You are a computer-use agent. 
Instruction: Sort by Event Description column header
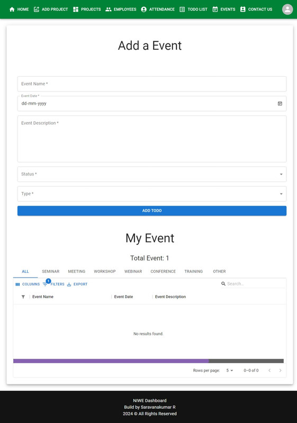click(170, 297)
